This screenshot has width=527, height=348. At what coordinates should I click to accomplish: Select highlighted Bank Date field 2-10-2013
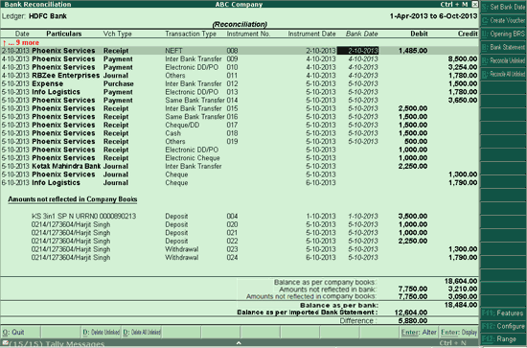[x=358, y=51]
